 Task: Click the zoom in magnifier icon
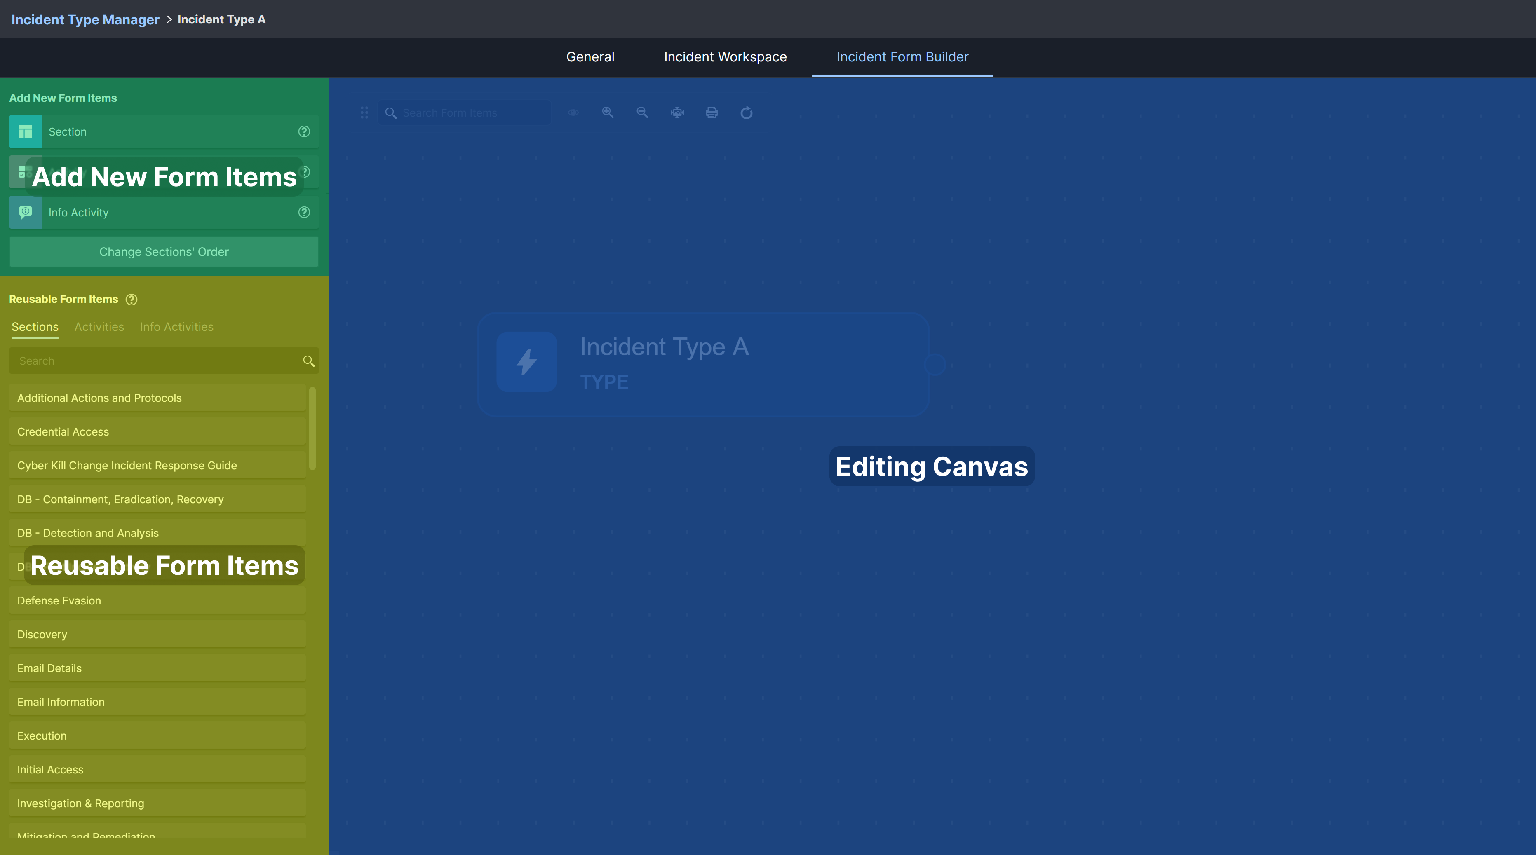608,112
